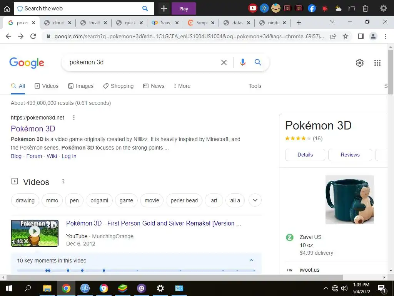Viewport: 394px width, 296px height.
Task: Open the YouTube shortcut icon in top bar
Action: pyautogui.click(x=252, y=8)
